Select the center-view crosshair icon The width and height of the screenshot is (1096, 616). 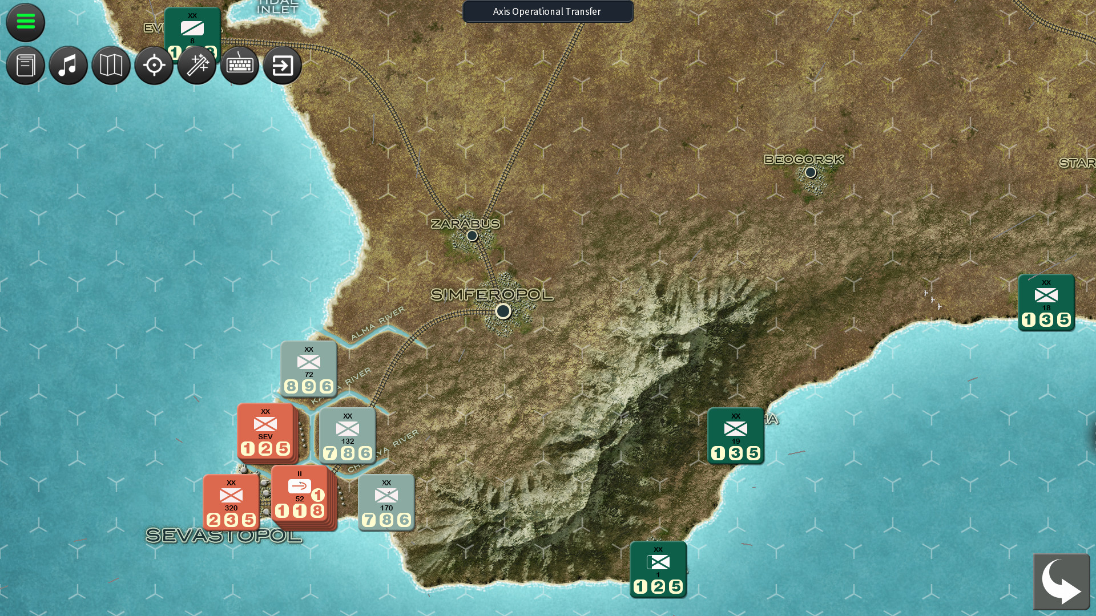(154, 65)
